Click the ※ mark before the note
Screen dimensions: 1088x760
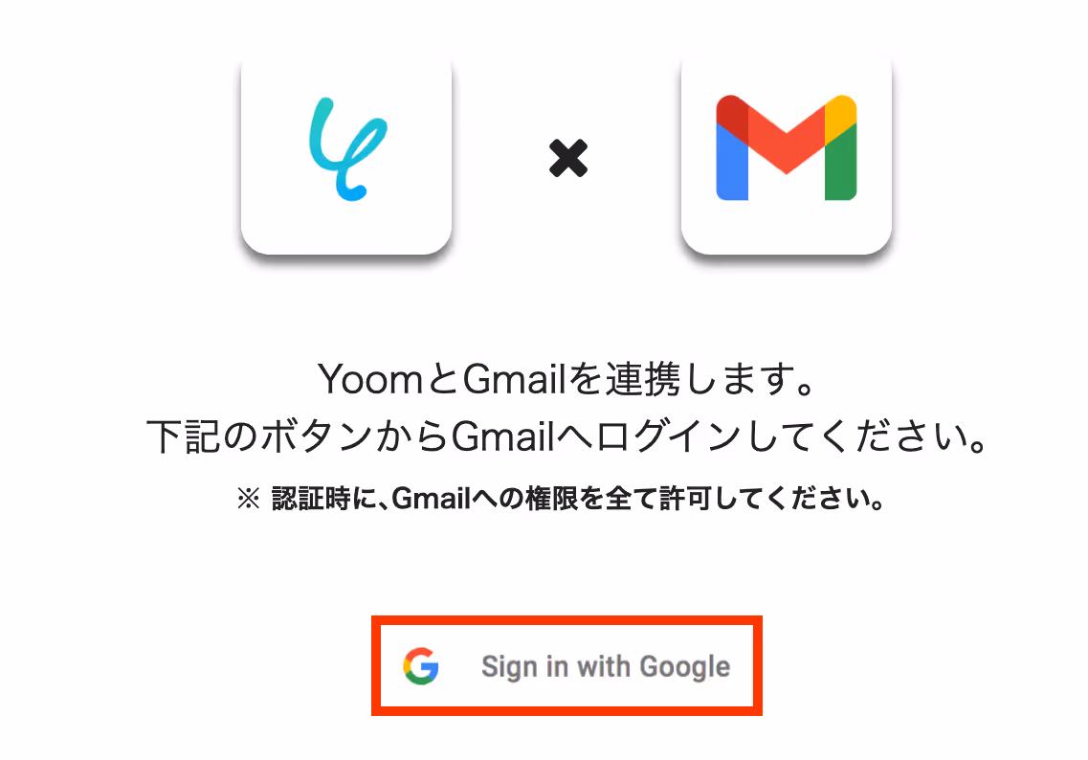(249, 499)
